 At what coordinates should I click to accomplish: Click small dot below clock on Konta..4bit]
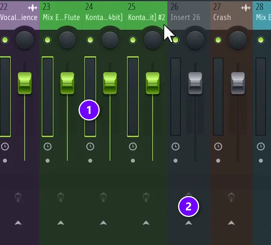[x=90, y=161]
